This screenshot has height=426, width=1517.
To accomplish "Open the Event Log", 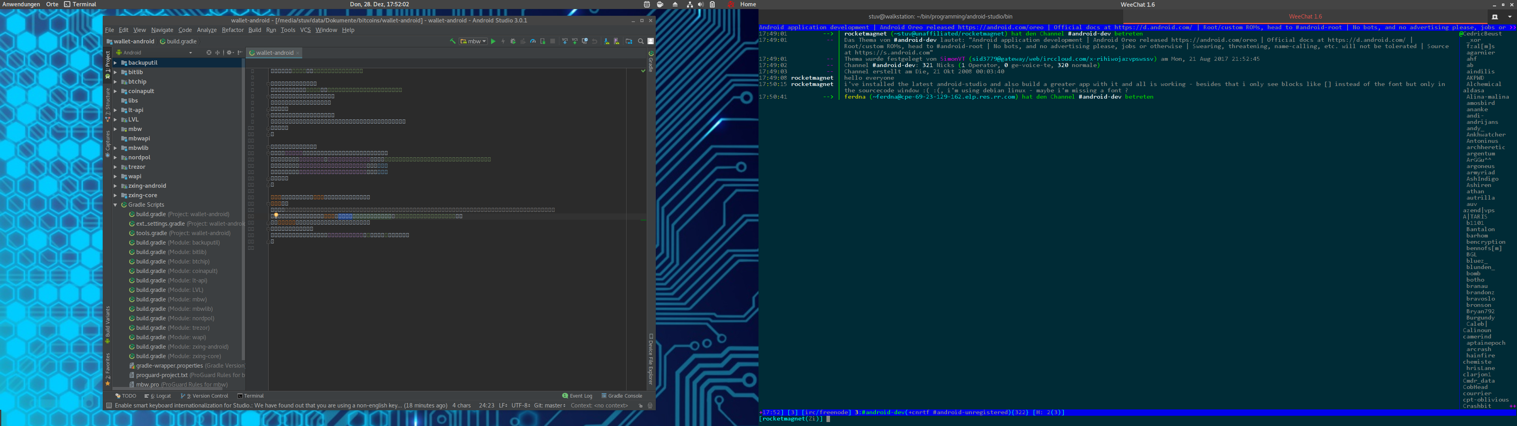I will point(577,396).
